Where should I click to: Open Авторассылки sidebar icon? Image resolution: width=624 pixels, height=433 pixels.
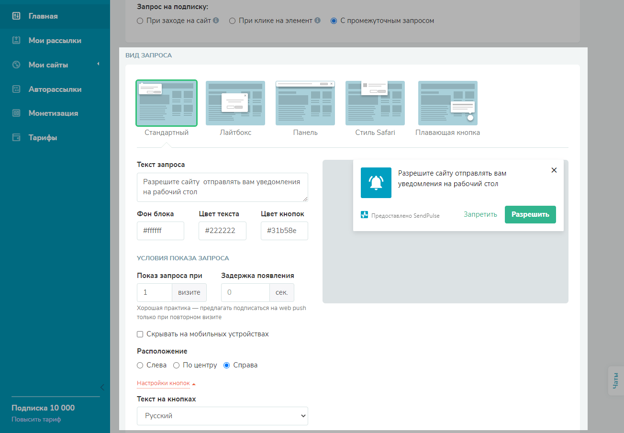click(x=16, y=89)
